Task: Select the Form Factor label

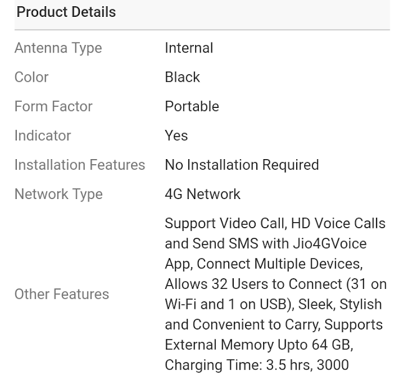Action: 54,106
